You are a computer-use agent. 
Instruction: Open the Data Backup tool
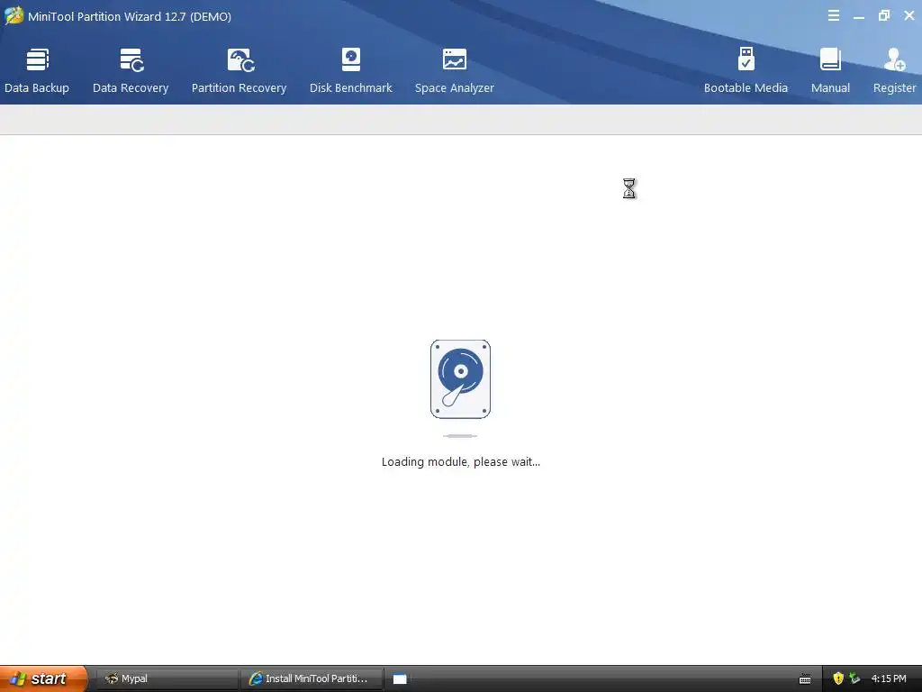(37, 70)
